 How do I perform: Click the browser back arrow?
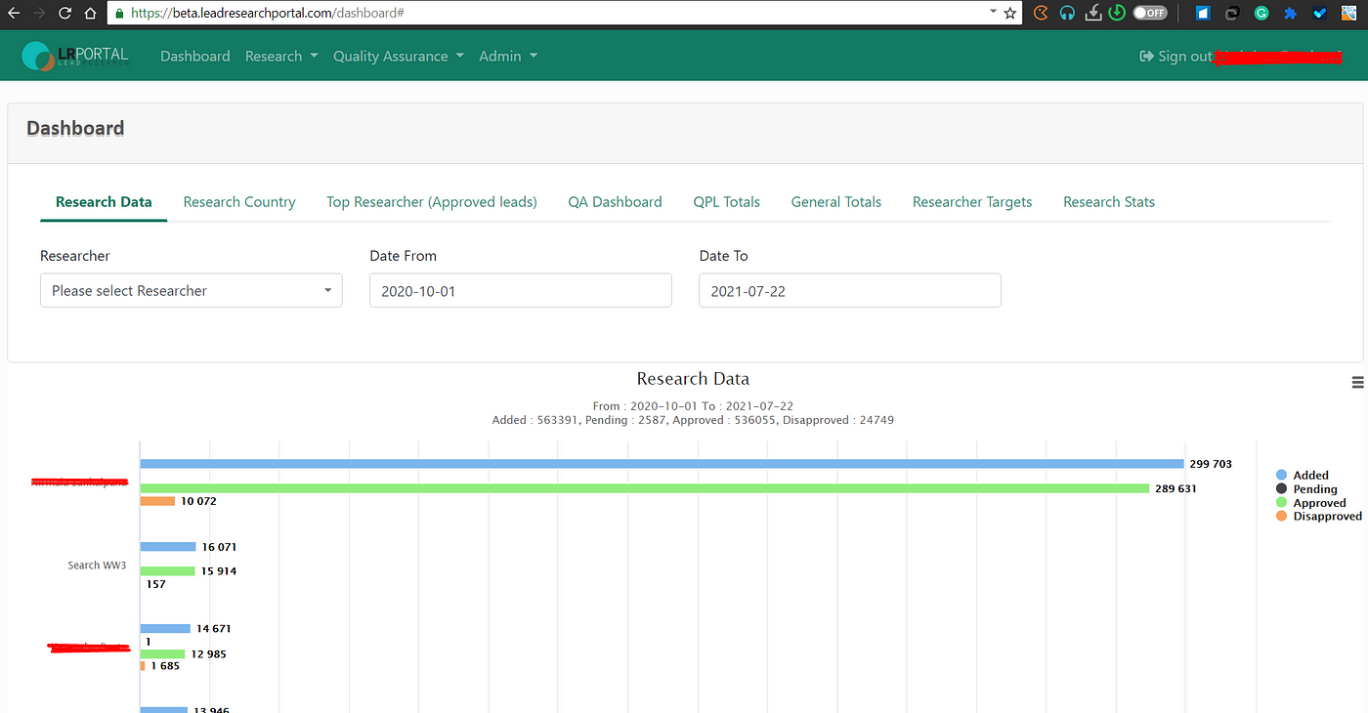[x=13, y=14]
